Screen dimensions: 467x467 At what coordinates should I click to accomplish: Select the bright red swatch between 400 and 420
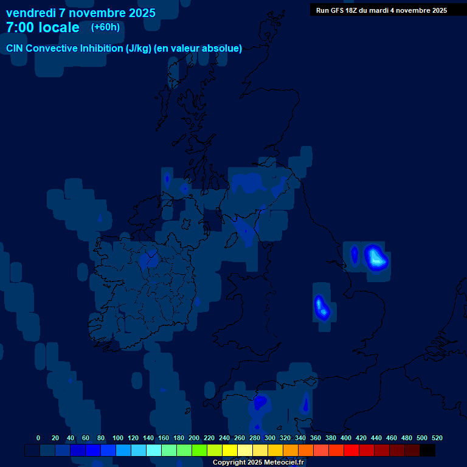(351, 451)
